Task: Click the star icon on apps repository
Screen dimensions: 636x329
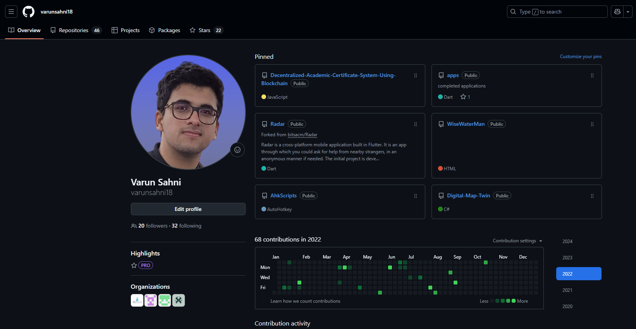Action: tap(463, 97)
